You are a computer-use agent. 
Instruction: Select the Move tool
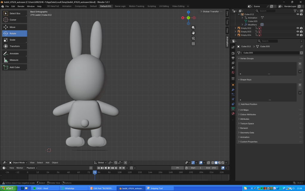[x=14, y=27]
